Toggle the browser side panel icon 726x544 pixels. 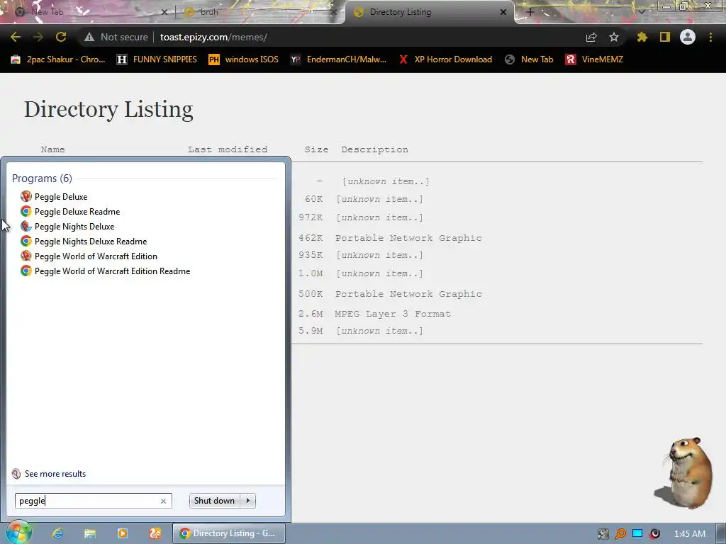[x=665, y=37]
